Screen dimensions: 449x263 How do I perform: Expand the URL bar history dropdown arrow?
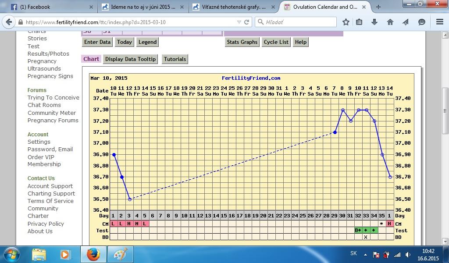tap(239, 22)
